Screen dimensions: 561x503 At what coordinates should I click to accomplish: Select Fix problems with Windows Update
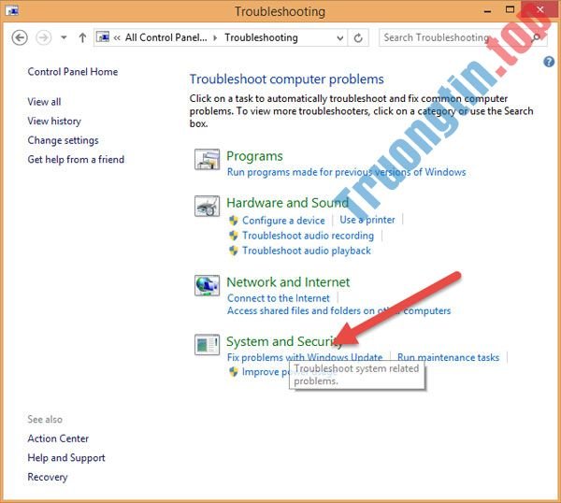[305, 357]
